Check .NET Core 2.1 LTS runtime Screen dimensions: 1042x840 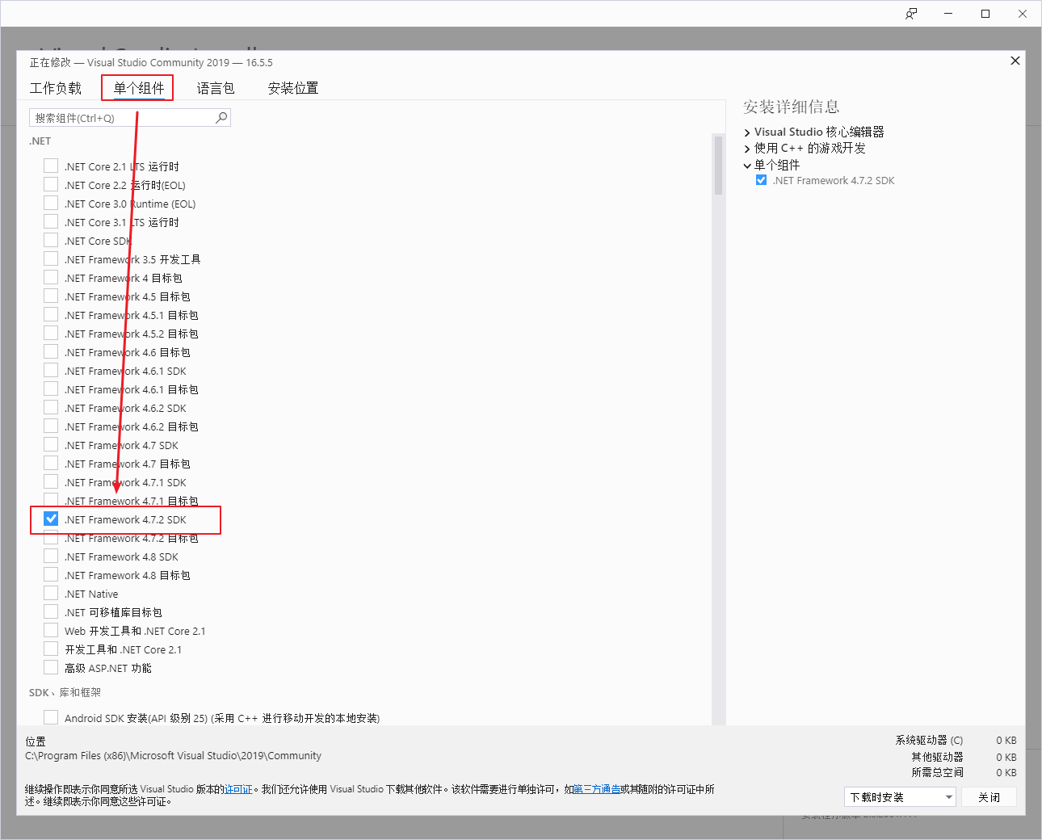[x=51, y=166]
